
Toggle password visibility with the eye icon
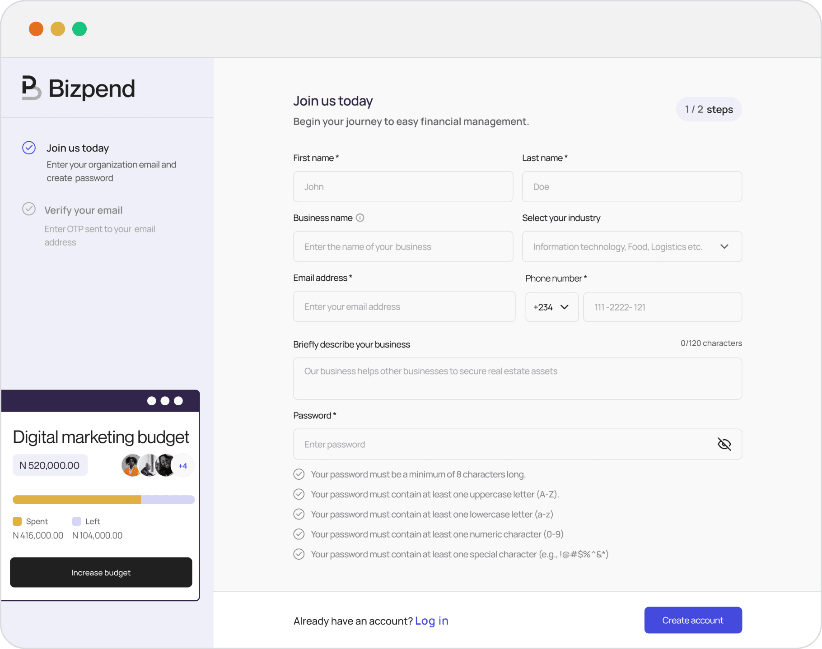coord(724,444)
